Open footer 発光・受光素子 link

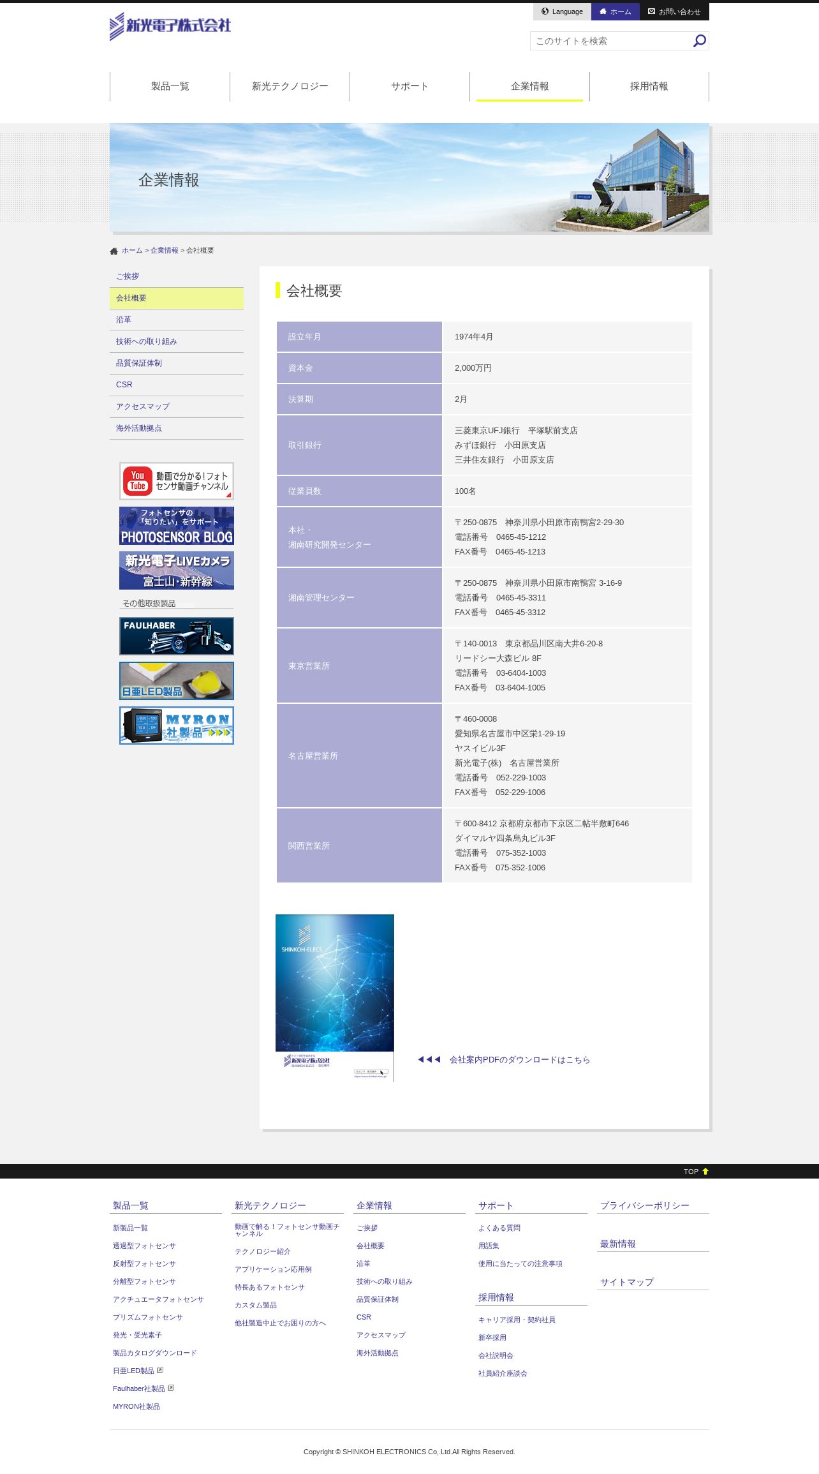pos(137,1335)
